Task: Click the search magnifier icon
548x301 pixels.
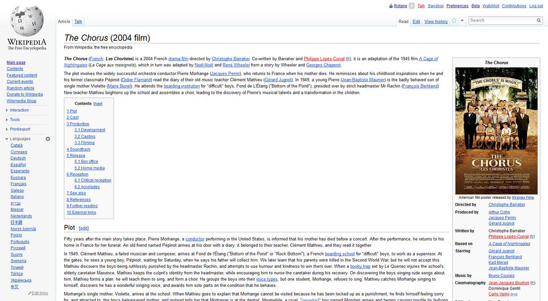Action: click(539, 21)
